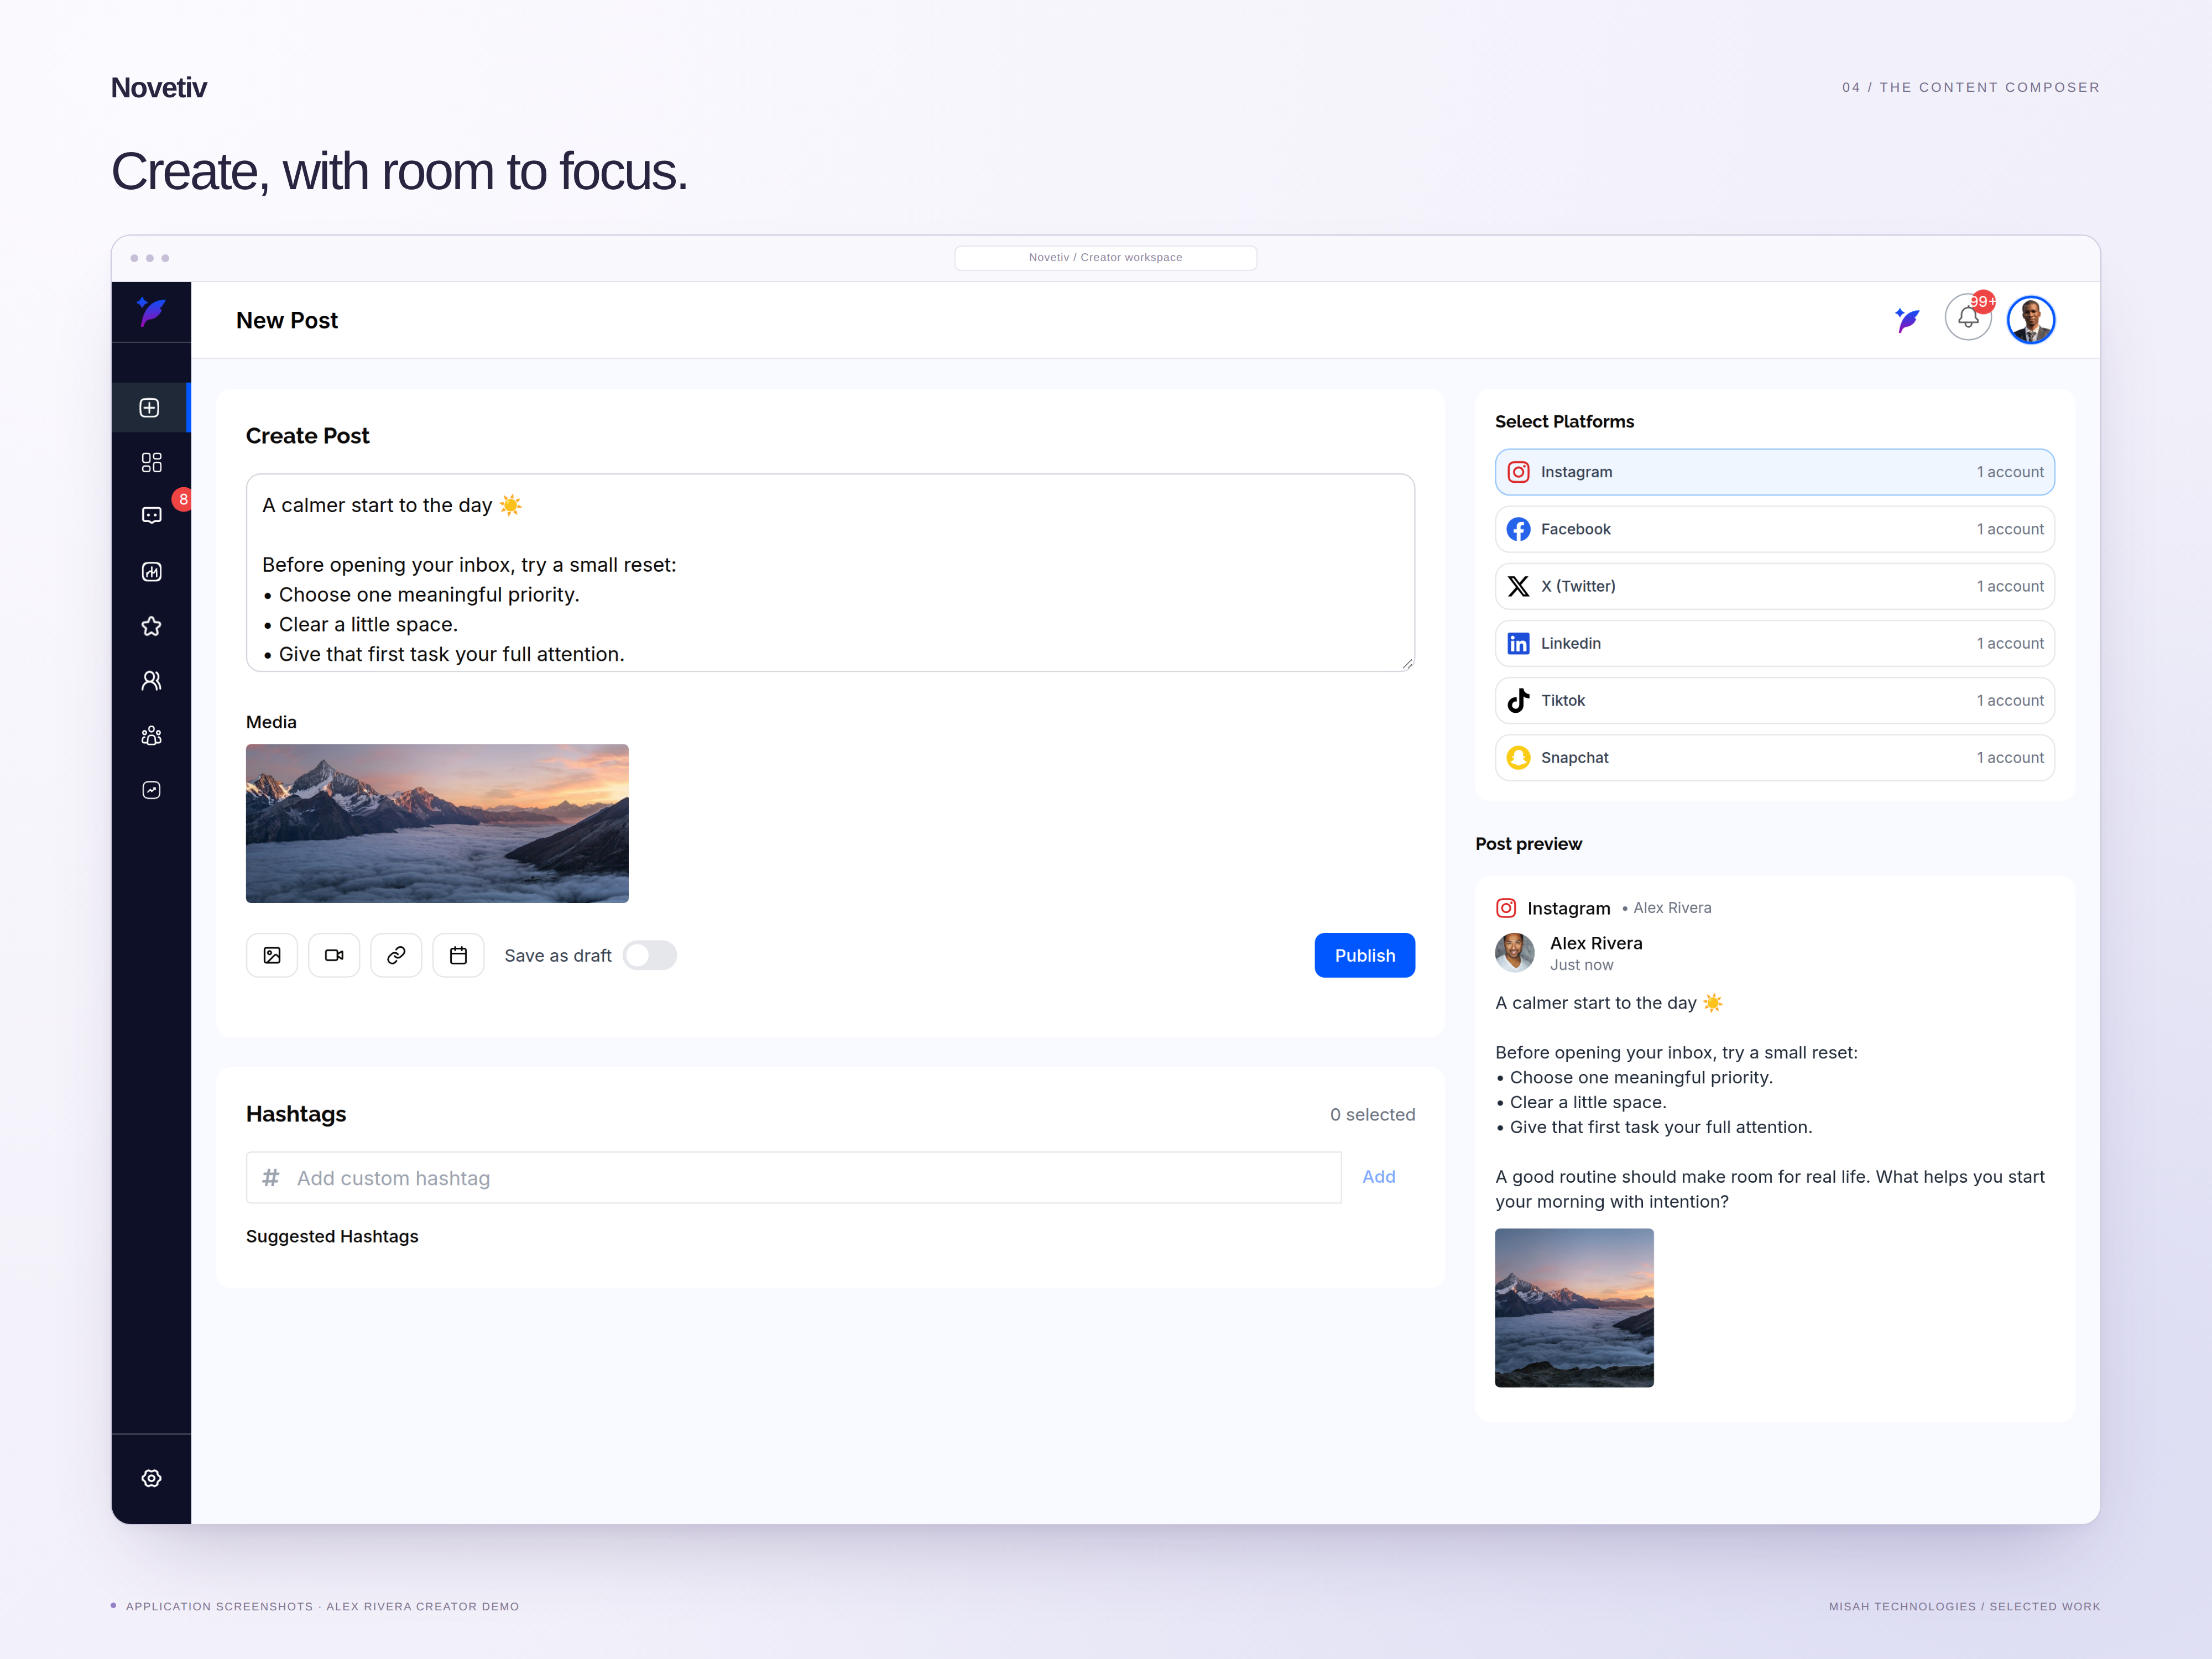
Task: Click the '0 selected' hashtag counter
Action: [x=1372, y=1114]
